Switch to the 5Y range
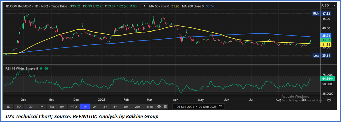This screenshot has width=341, height=122. coord(115,107)
